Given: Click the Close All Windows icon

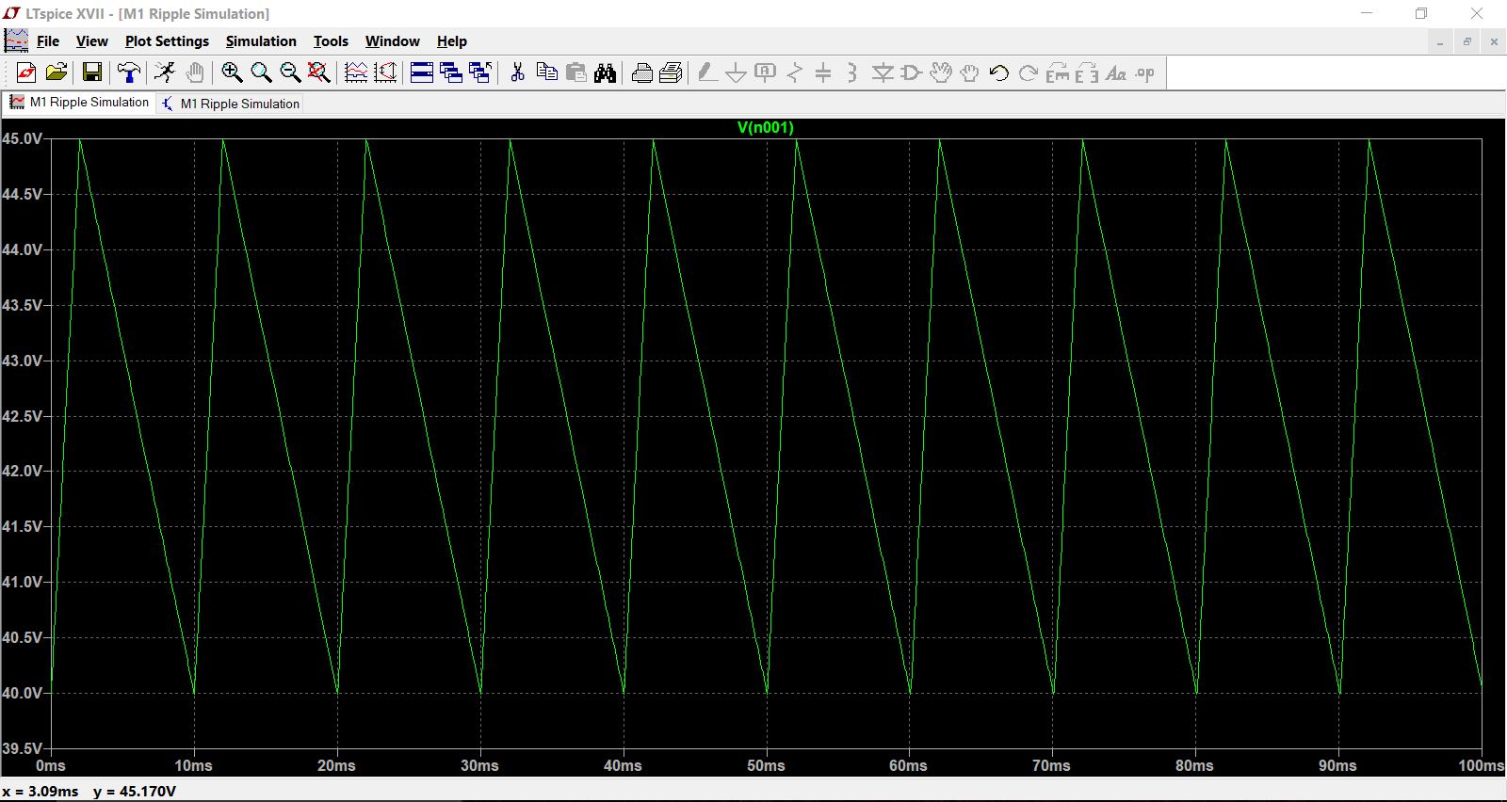Looking at the screenshot, I should point(480,72).
